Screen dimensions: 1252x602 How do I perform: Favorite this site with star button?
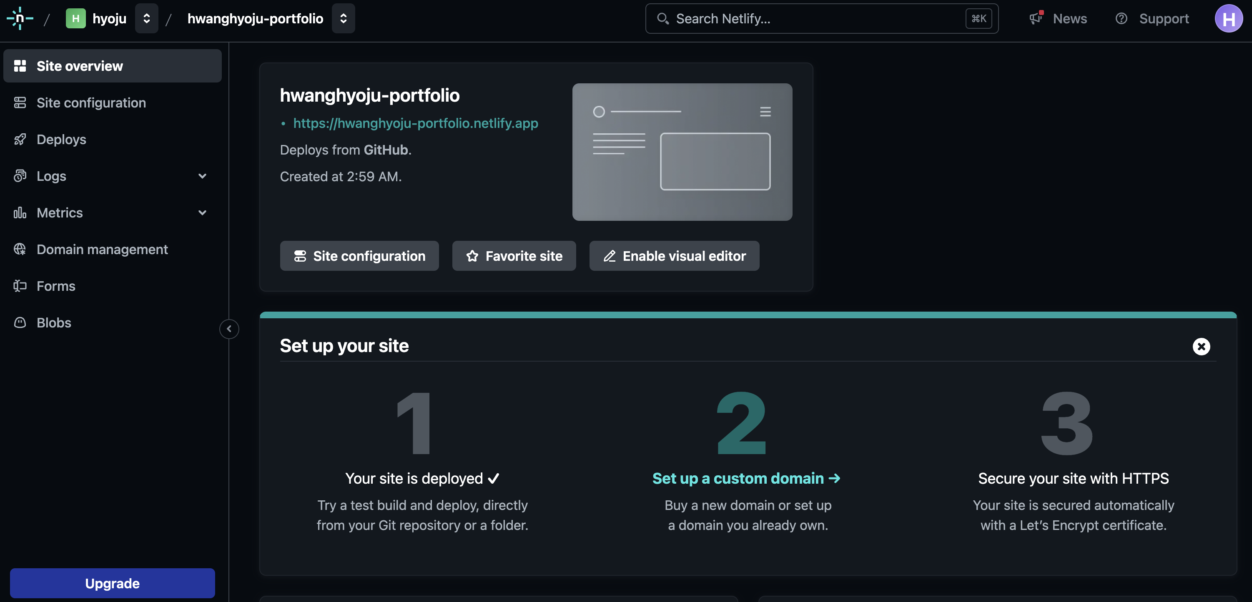pyautogui.click(x=514, y=256)
